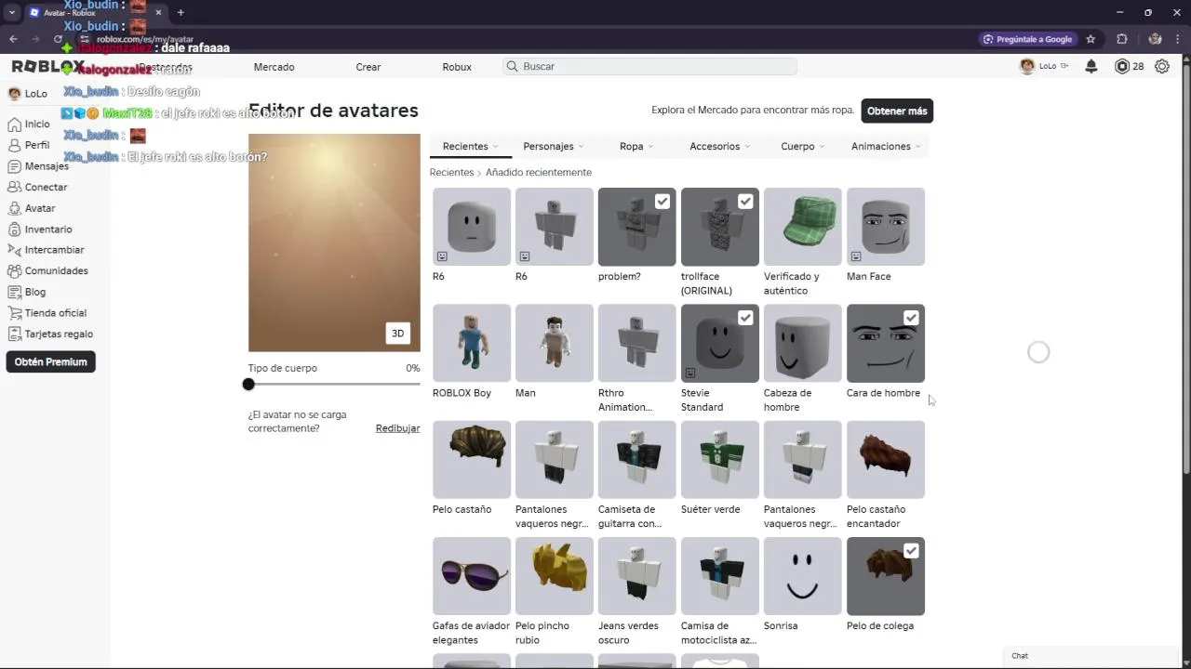This screenshot has height=669, width=1191.
Task: Click the Tarjetas regalo icon in sidebar
Action: 15,334
